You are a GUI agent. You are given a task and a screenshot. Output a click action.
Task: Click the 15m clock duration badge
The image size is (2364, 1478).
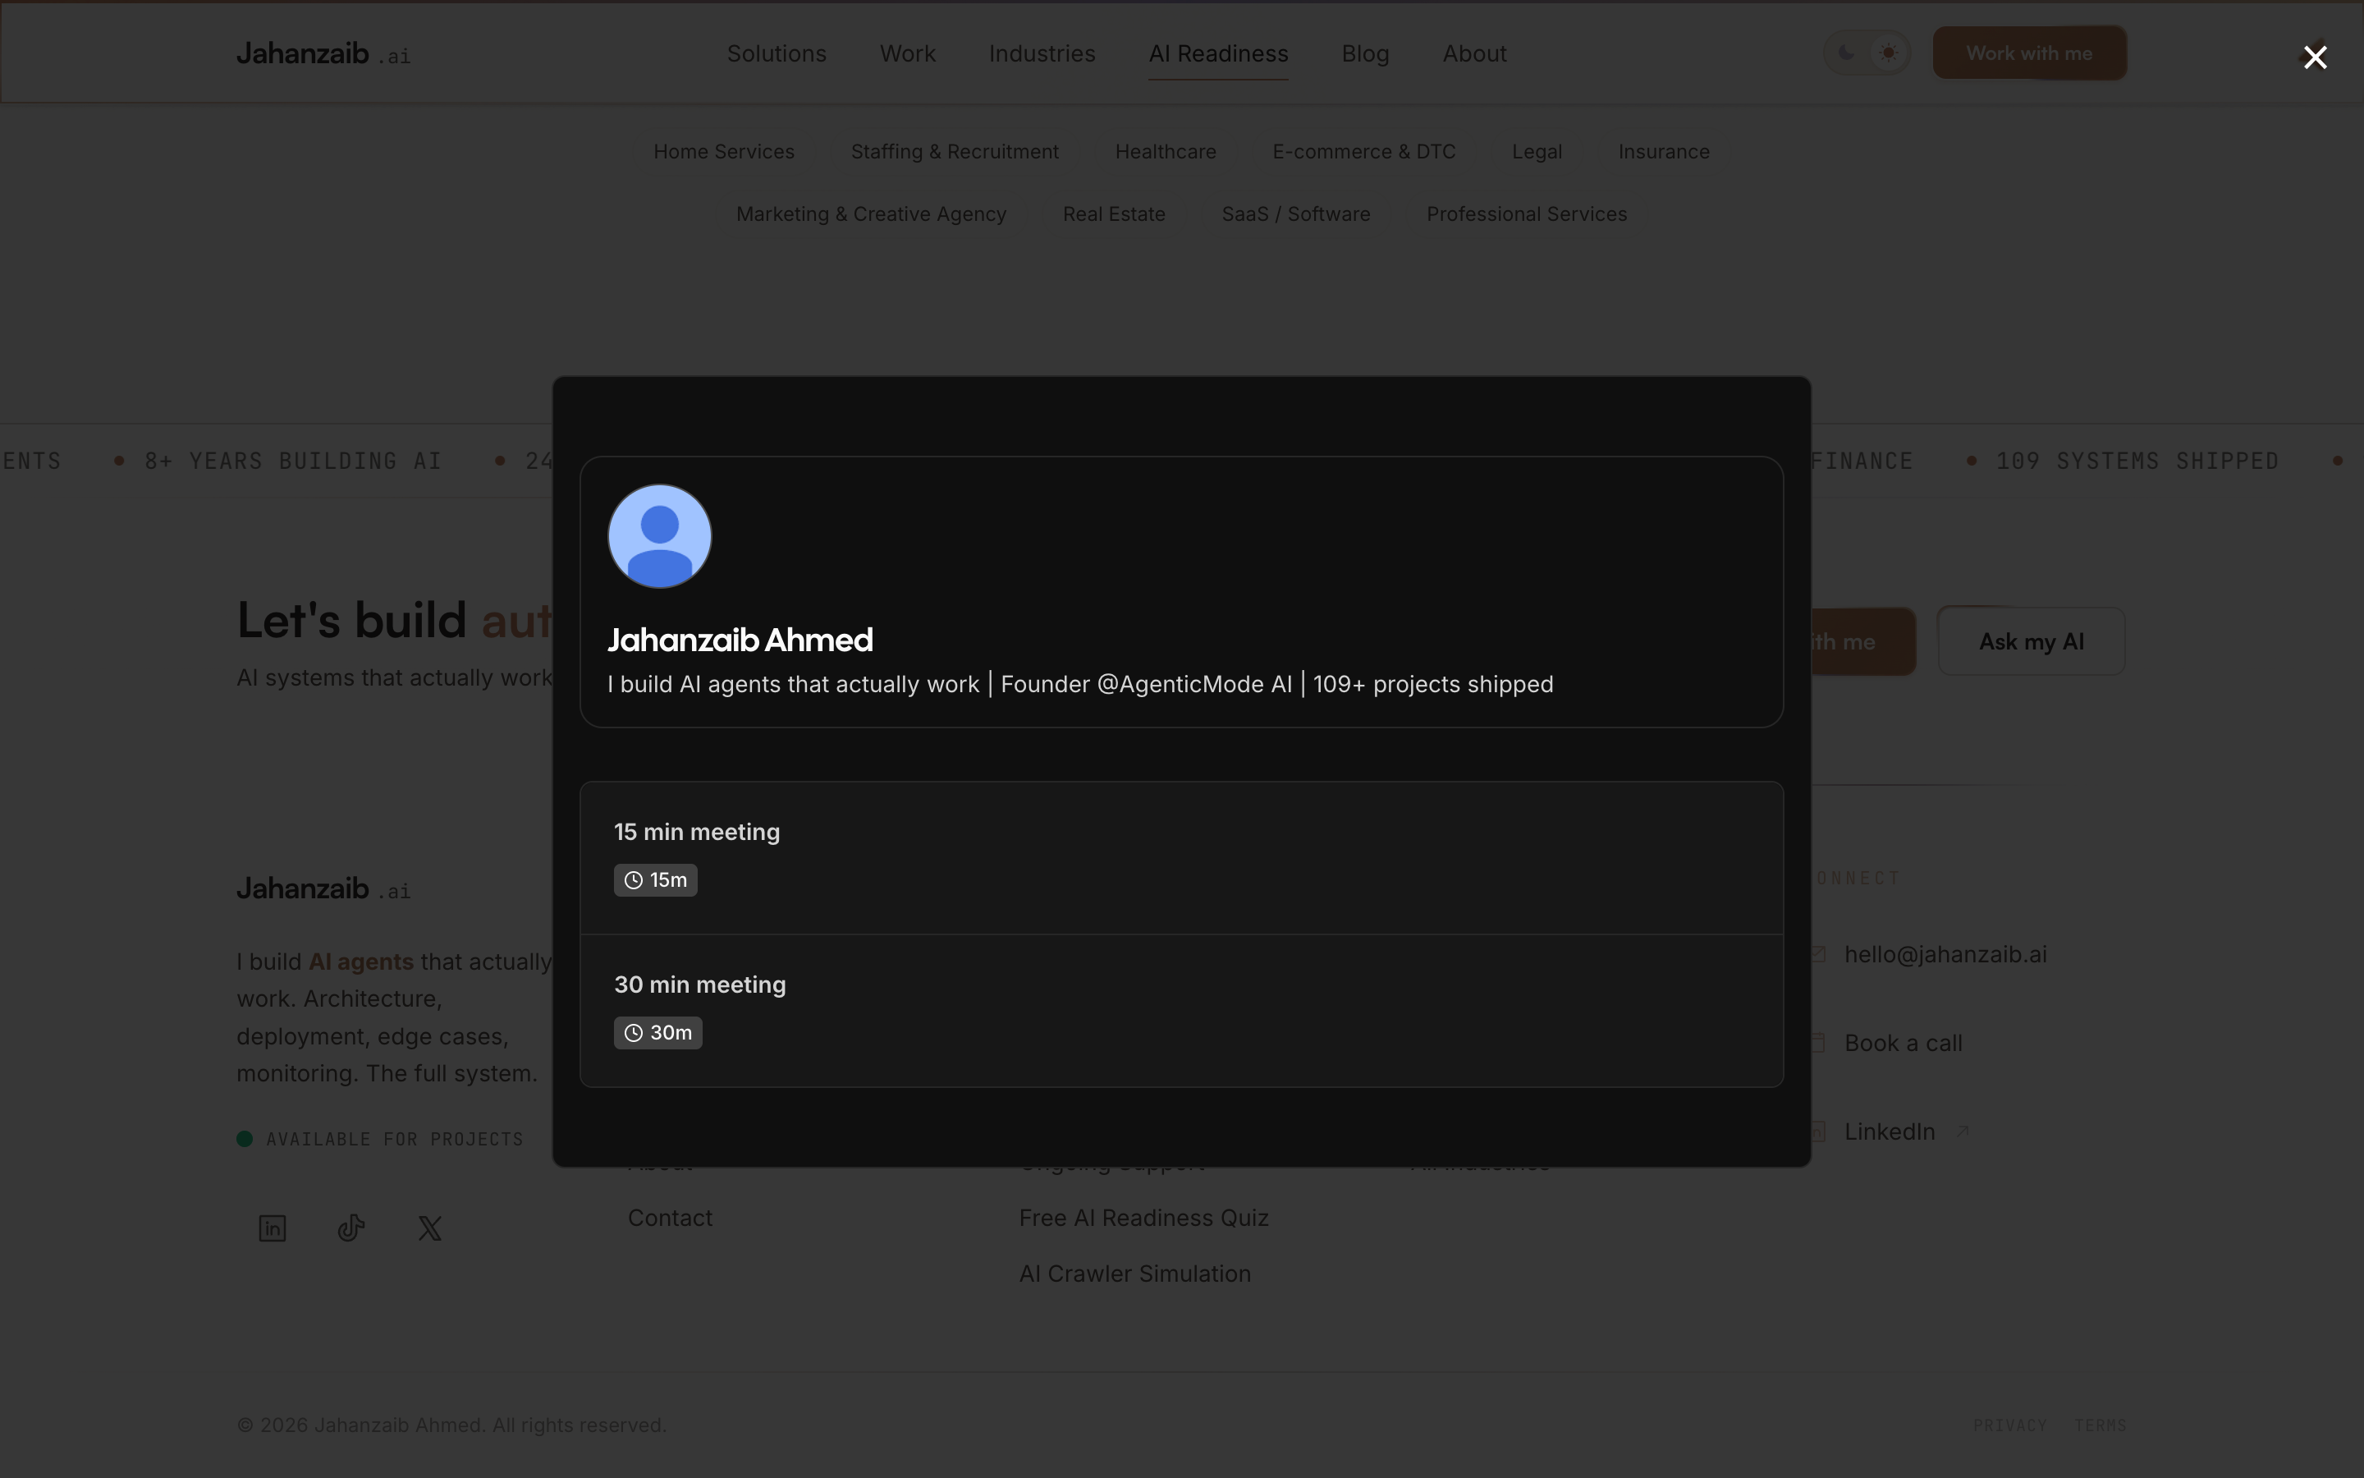656,879
